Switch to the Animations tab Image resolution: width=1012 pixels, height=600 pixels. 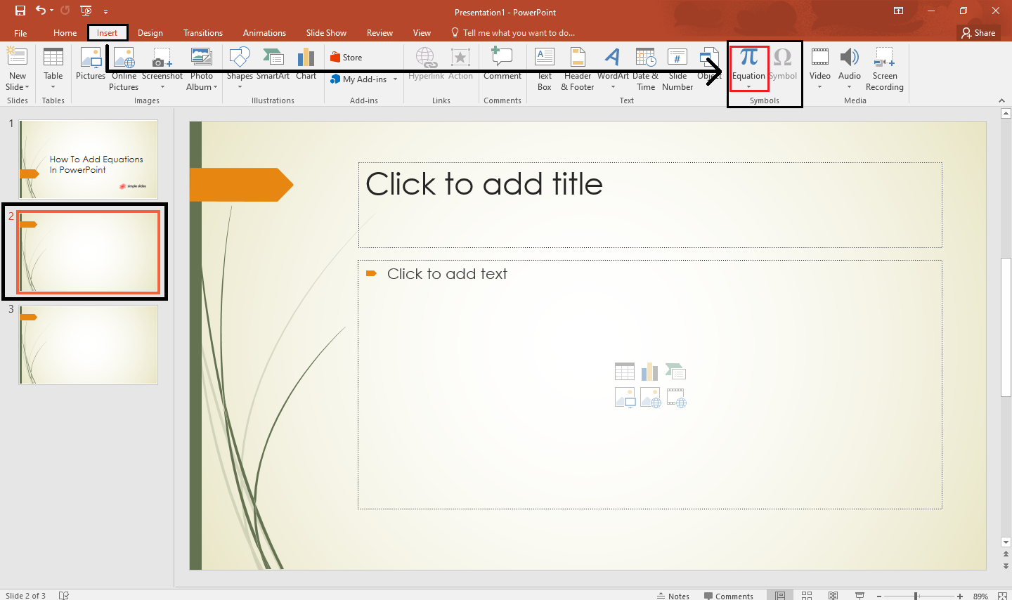tap(264, 33)
